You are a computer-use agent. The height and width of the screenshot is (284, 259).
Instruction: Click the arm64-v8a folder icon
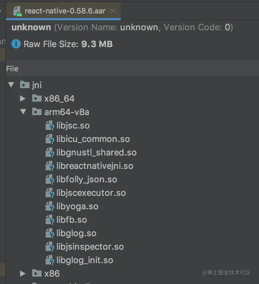tap(37, 112)
